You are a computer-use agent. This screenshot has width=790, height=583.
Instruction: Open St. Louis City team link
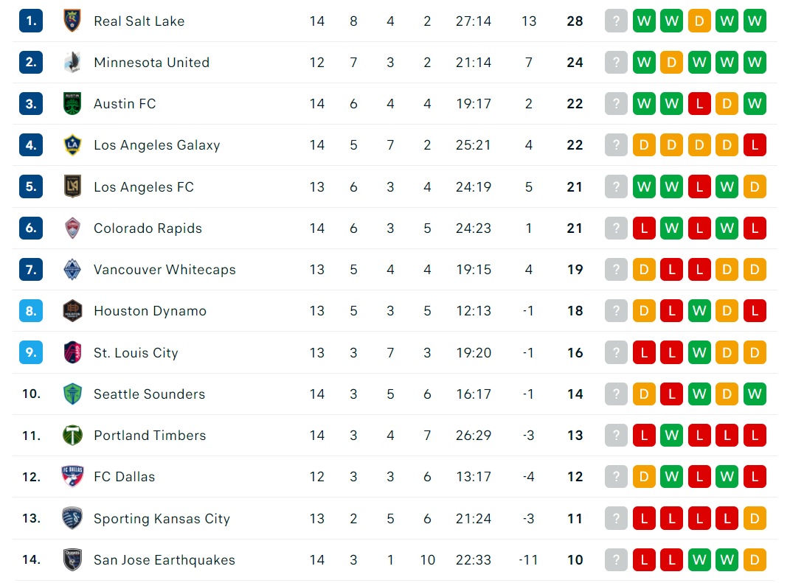click(x=136, y=352)
